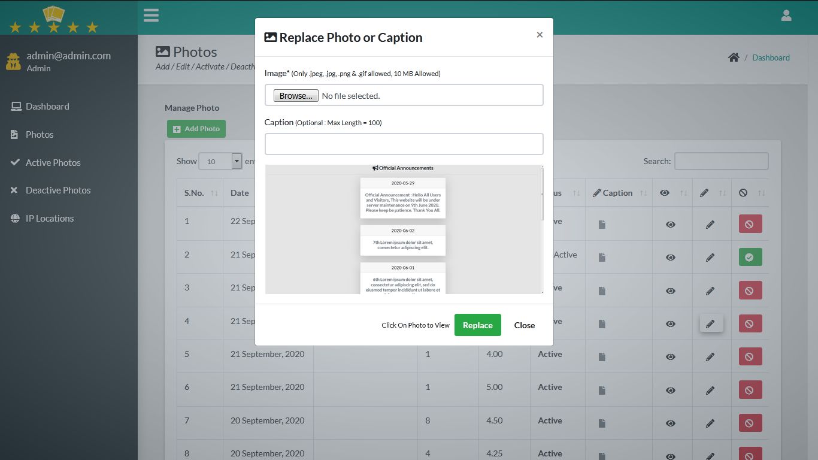The height and width of the screenshot is (460, 818).
Task: Open the hamburger navigation menu
Action: pos(151,15)
